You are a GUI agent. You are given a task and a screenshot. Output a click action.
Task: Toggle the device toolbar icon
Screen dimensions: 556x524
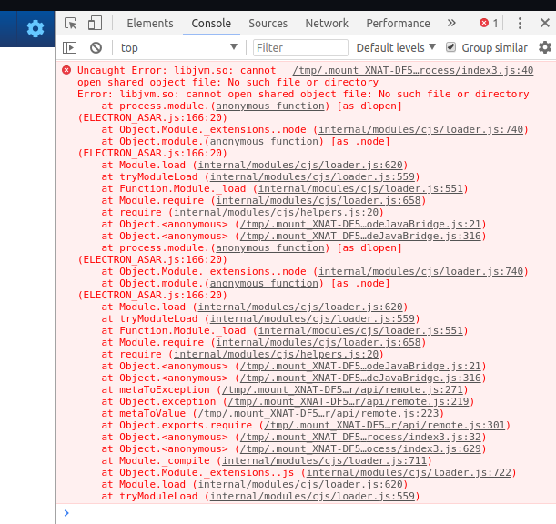pos(96,24)
